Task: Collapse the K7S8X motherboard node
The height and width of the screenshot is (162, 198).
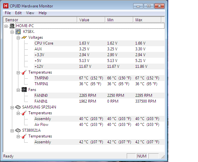Action: [x=12, y=32]
